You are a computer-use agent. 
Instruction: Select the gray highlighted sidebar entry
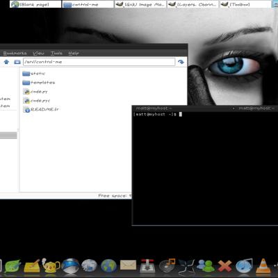tap(8, 136)
